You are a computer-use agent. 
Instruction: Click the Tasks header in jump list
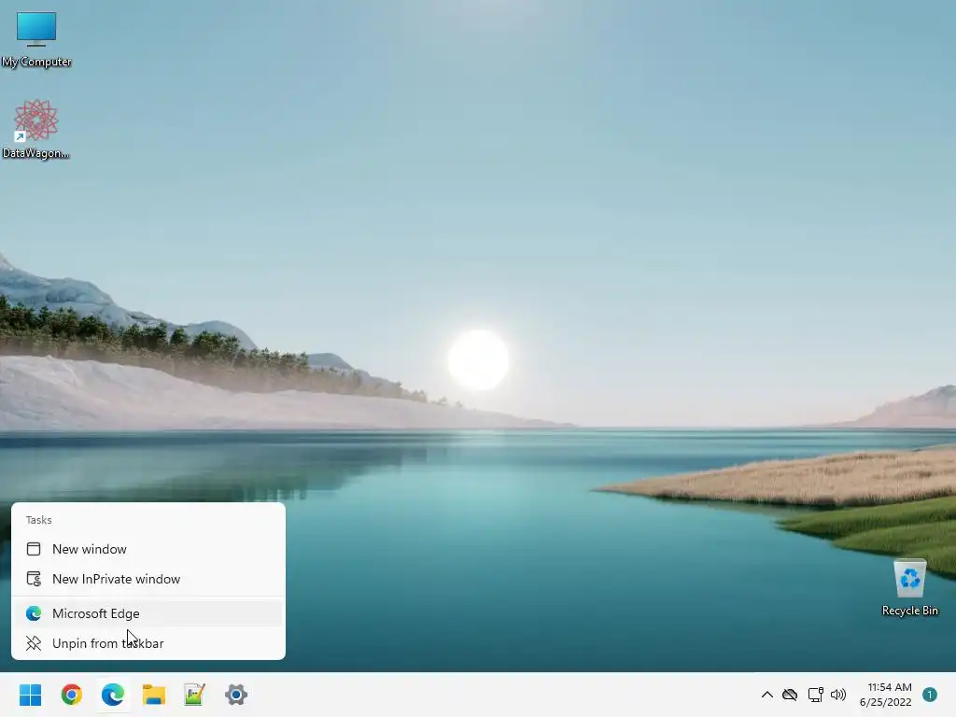pyautogui.click(x=39, y=520)
